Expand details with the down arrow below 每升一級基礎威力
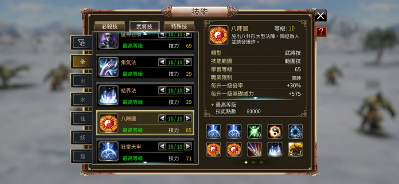 255,98
